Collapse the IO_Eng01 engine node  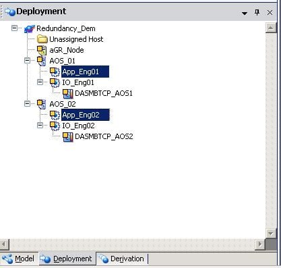[x=40, y=82]
